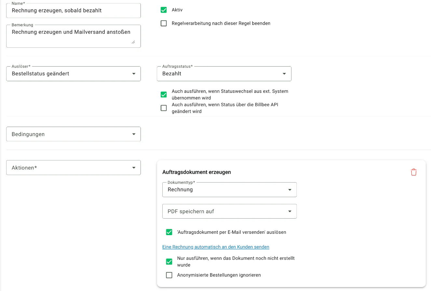Check Anonymisierte Bestellungen ignorieren
The width and height of the screenshot is (431, 291).
[x=169, y=275]
